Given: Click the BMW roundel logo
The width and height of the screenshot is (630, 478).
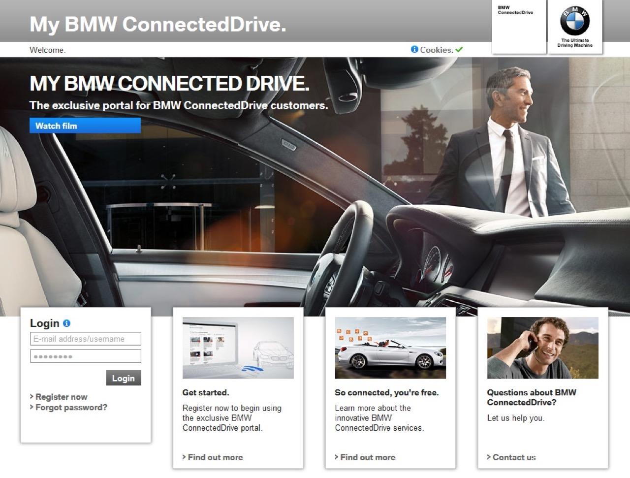Looking at the screenshot, I should click(x=574, y=21).
